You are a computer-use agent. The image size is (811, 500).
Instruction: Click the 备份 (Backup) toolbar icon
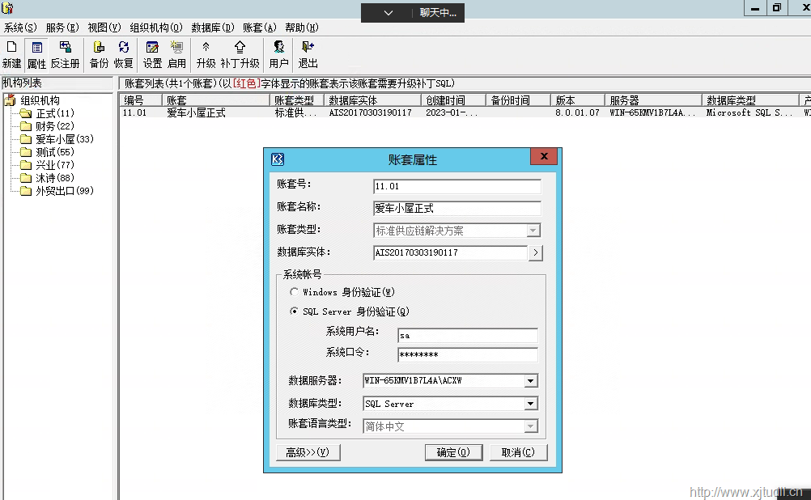pyautogui.click(x=99, y=54)
